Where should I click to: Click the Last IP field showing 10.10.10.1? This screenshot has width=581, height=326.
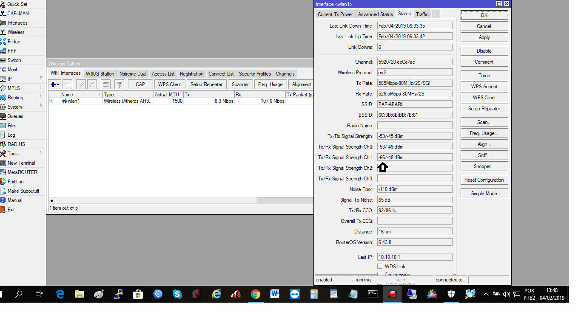[x=415, y=257]
